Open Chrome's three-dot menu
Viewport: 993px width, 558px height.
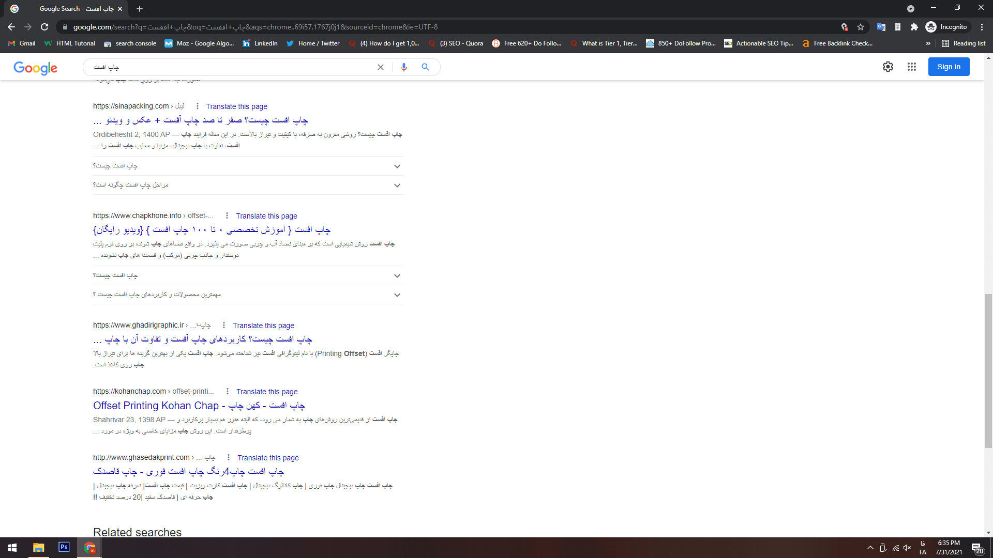pos(982,27)
